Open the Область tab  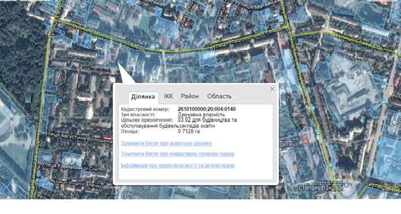[219, 97]
